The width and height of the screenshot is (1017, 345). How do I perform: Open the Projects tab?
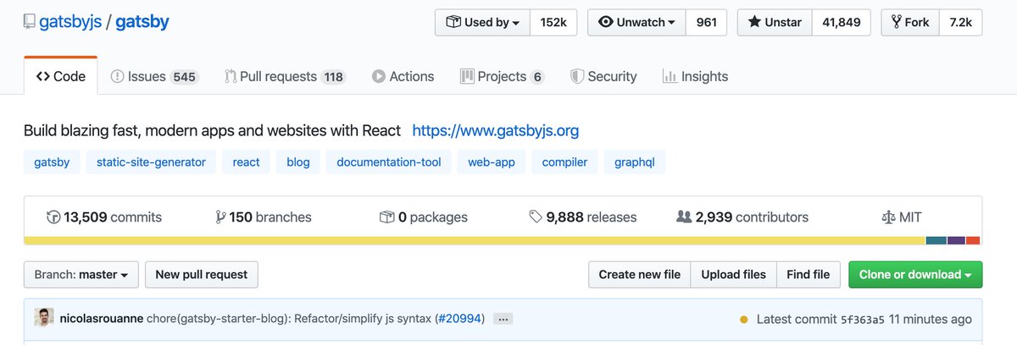502,76
